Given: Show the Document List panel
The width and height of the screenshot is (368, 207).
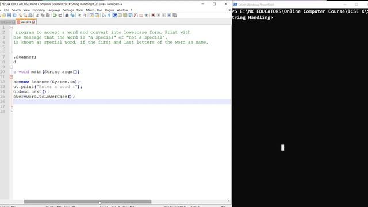Looking at the screenshot, I should [x=131, y=16].
